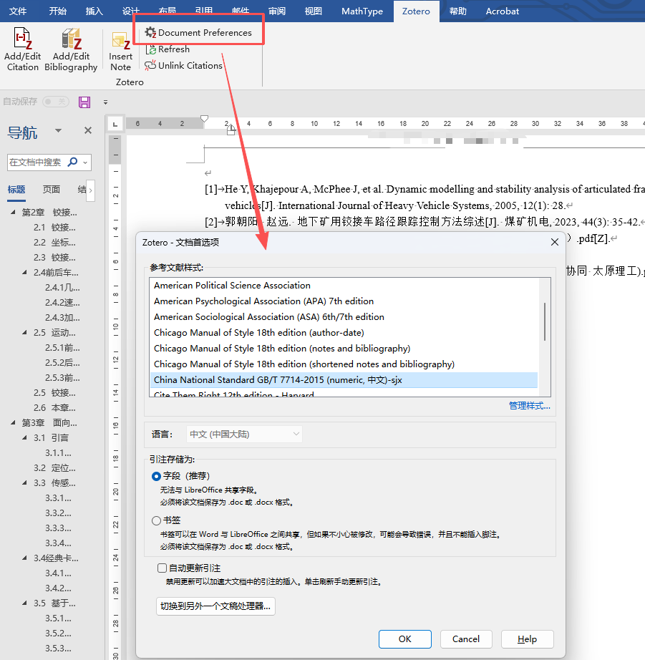
Task: Collapse the 第2章 heading in navigation
Action: click(13, 212)
